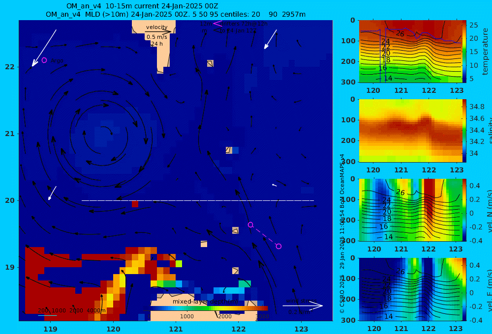Click the isolated red pixel below dashed section line

pos(135,204)
